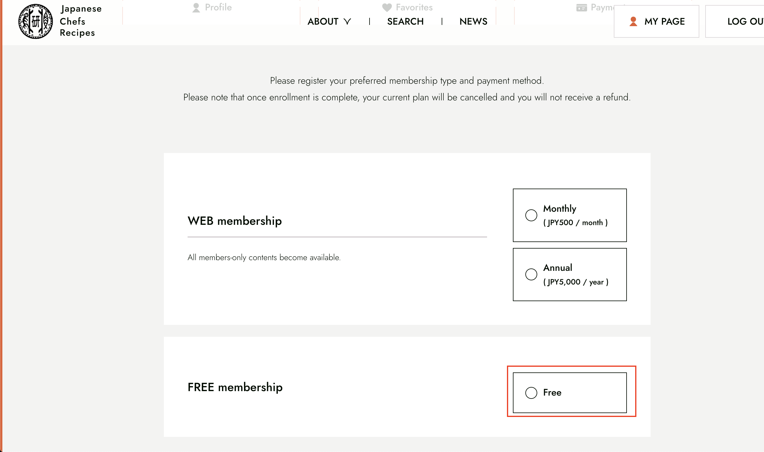
Task: Click the Annual plan option box
Action: (570, 274)
